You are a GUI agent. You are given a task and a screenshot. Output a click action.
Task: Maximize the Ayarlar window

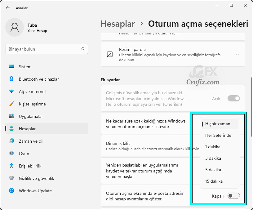coord(231,5)
